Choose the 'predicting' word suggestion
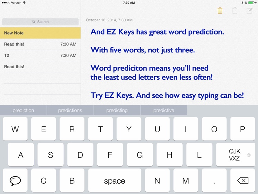The width and height of the screenshot is (258, 194). coord(117,110)
